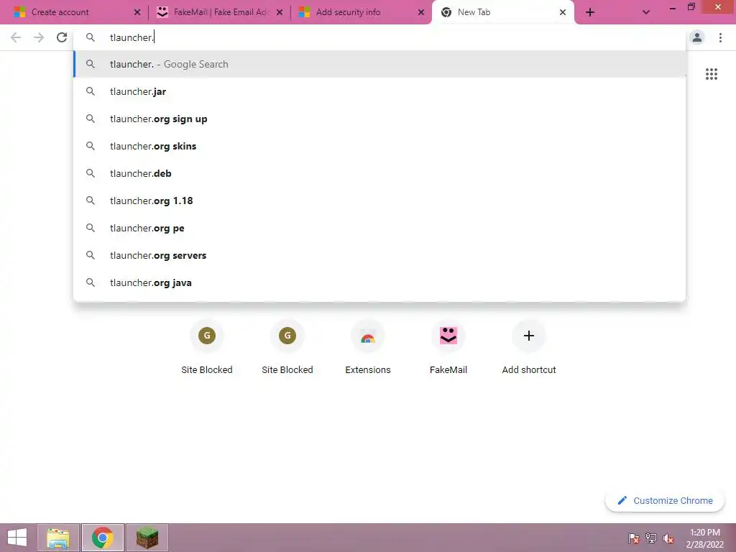This screenshot has width=736, height=552.
Task: Open the Windows Start menu
Action: (x=17, y=538)
